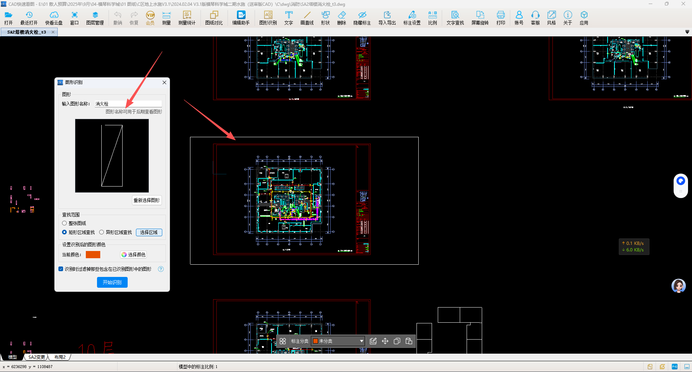Click the 重新选择图形 reselect shape button
This screenshot has height=372, width=692.
[146, 200]
